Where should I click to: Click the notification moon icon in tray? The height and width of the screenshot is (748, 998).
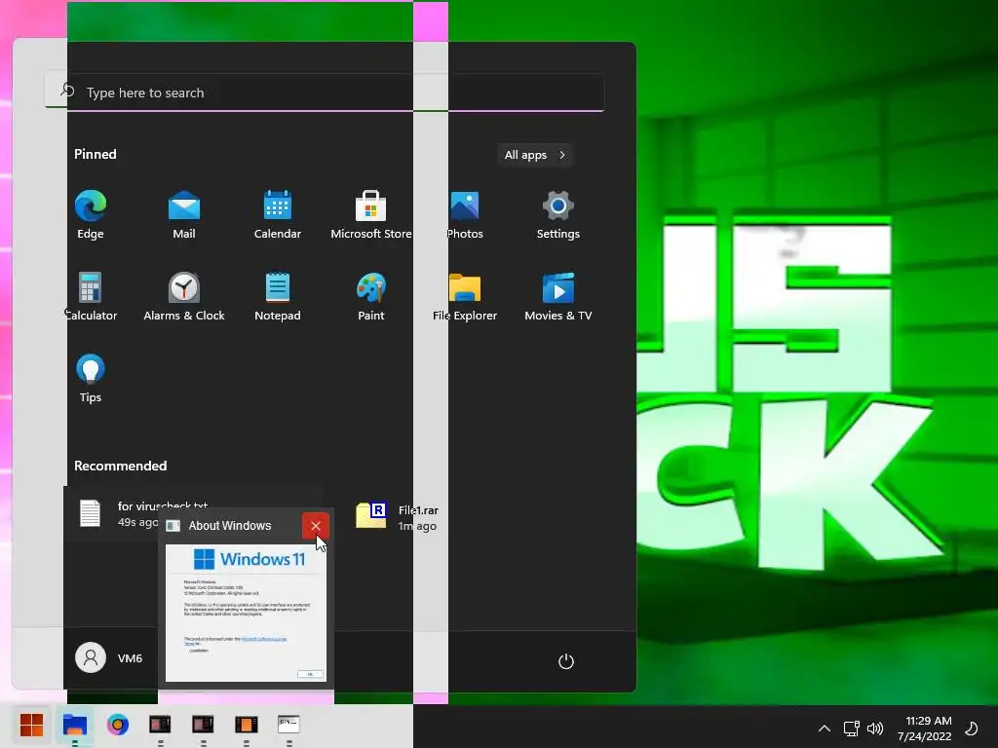tap(972, 729)
